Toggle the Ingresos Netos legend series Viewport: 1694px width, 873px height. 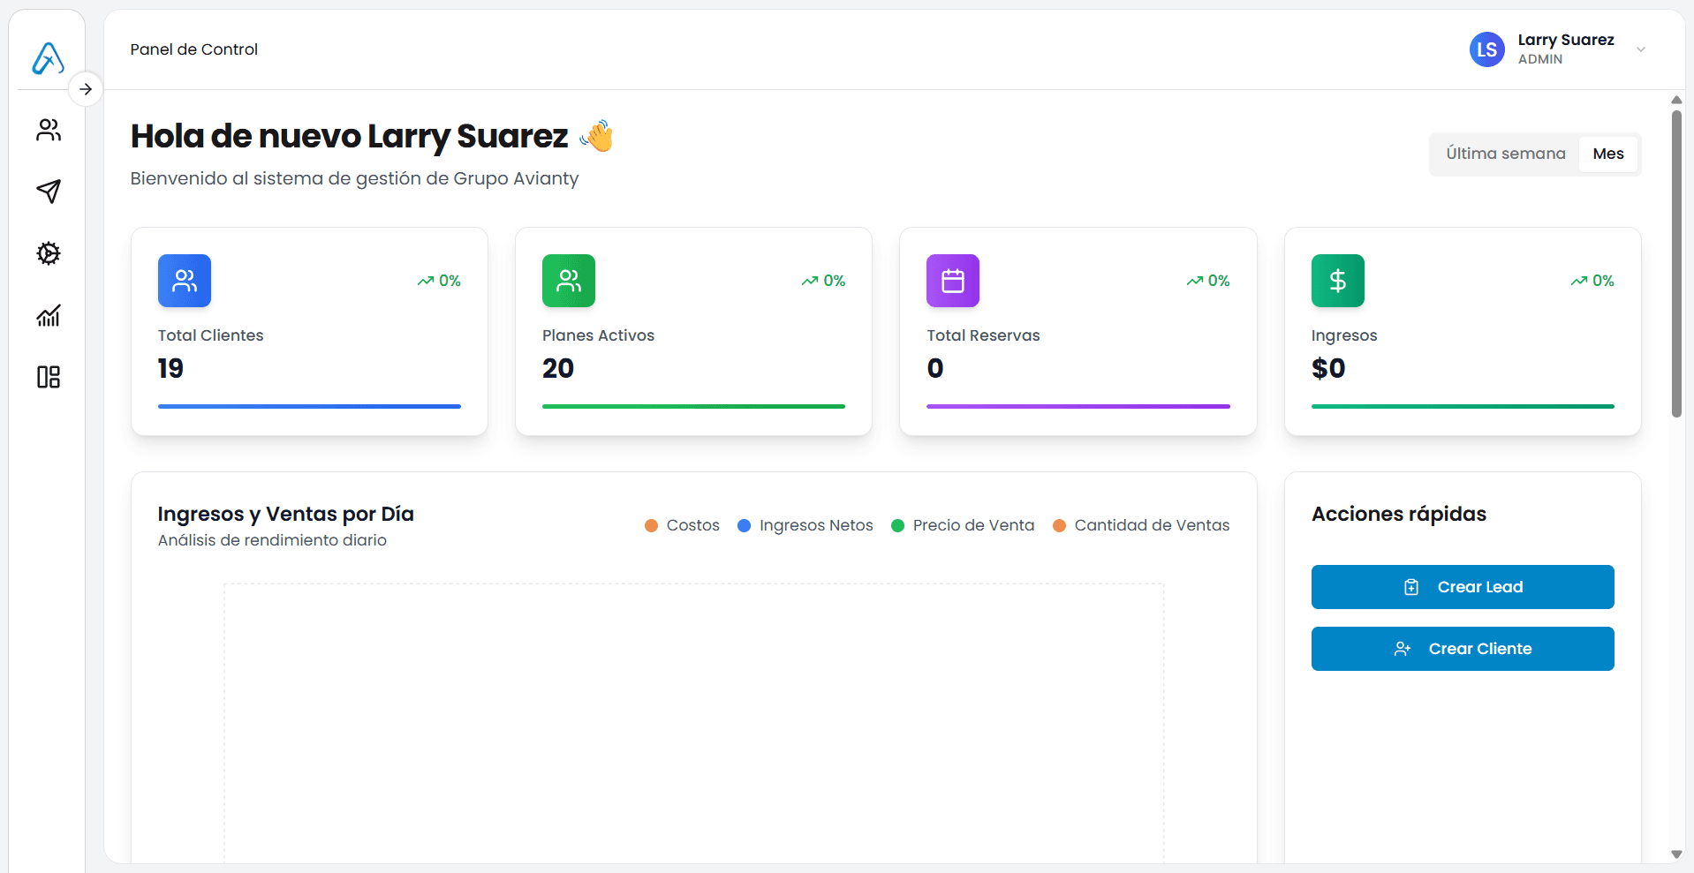coord(805,525)
